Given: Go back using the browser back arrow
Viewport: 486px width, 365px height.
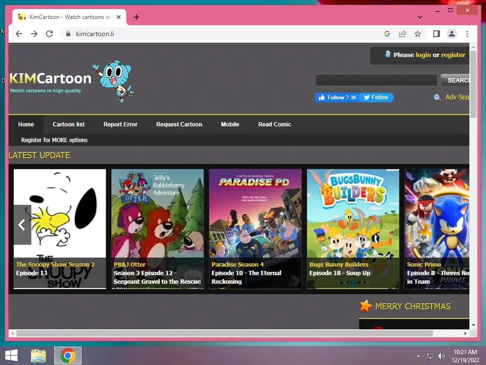Looking at the screenshot, I should (19, 34).
